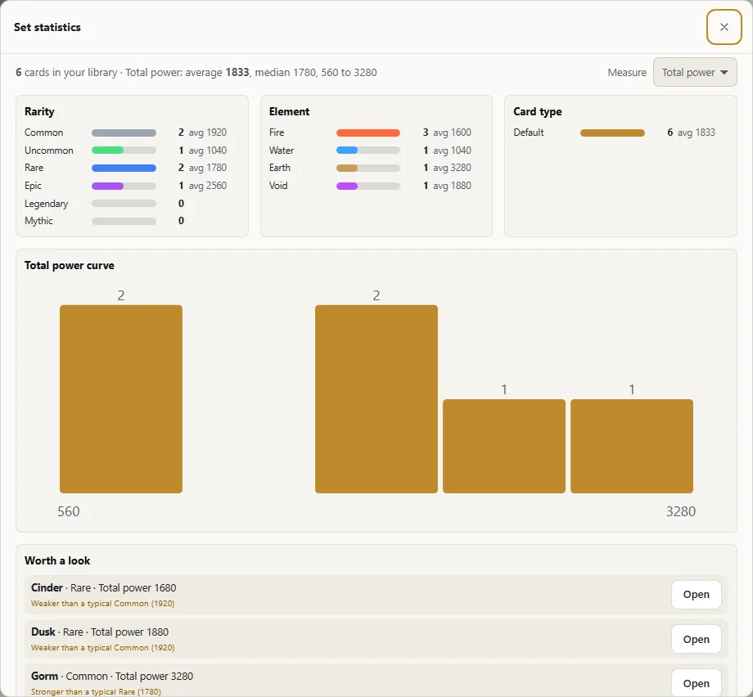Click the Common rarity gray bar
This screenshot has height=697, width=753.
point(124,133)
